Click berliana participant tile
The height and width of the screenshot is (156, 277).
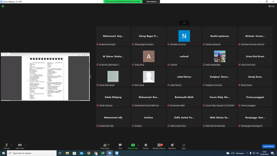tap(148, 117)
